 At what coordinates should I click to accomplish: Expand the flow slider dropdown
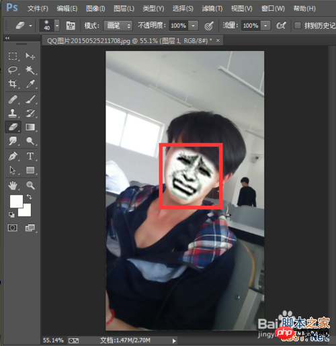(265, 26)
